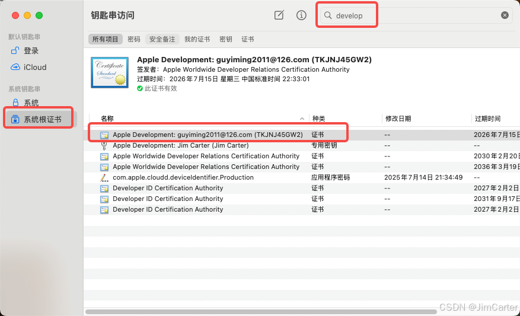520x316 pixels.
Task: Click the search magnifier icon
Action: 328,15
